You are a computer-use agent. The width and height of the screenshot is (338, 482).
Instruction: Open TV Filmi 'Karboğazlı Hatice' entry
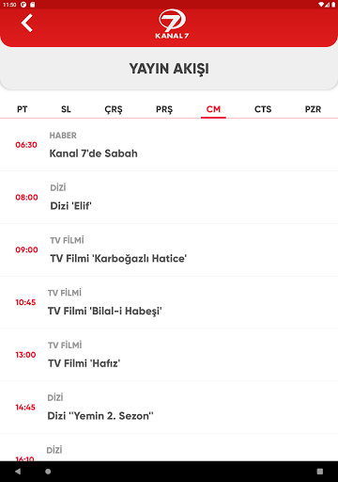pyautogui.click(x=169, y=249)
